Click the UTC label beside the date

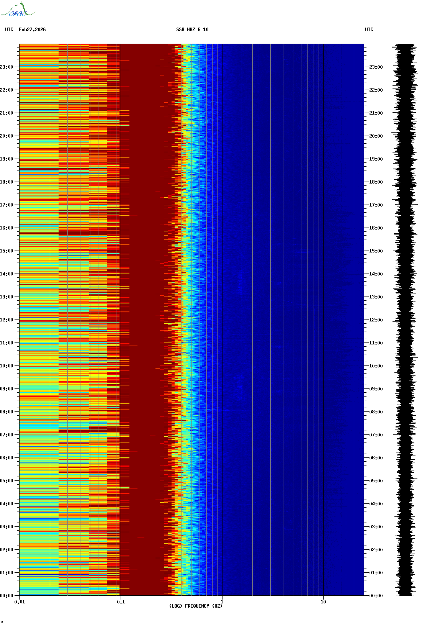pos(9,29)
